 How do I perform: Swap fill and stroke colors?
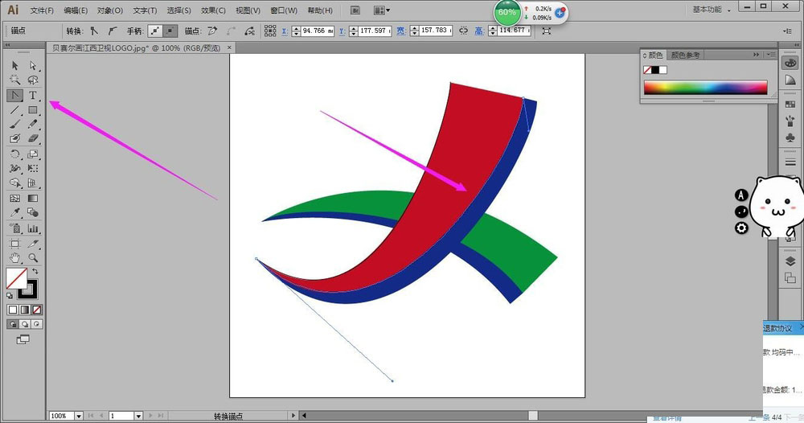[x=35, y=271]
